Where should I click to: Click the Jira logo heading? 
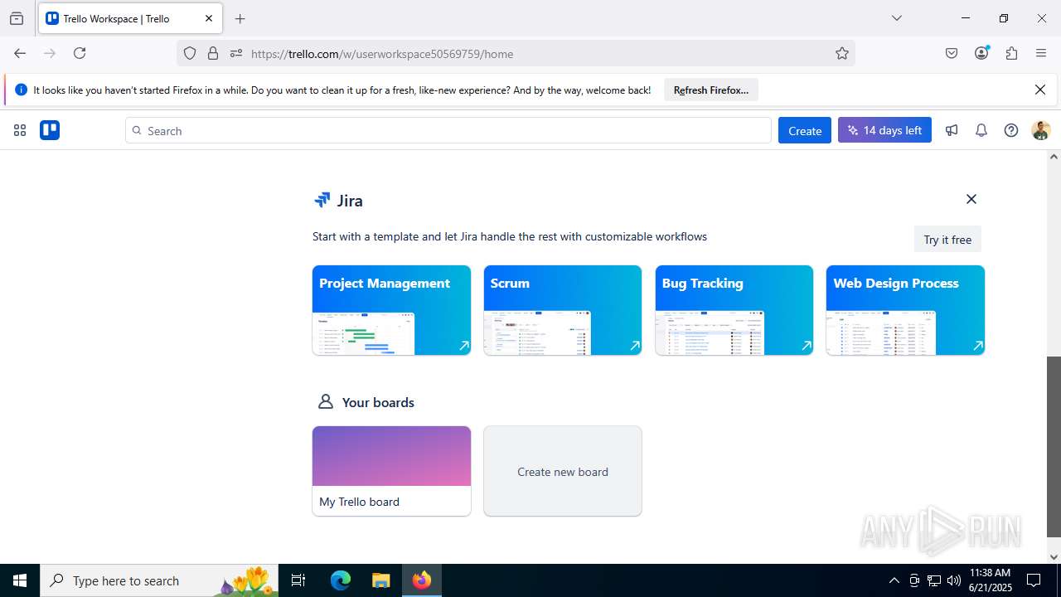(x=338, y=200)
